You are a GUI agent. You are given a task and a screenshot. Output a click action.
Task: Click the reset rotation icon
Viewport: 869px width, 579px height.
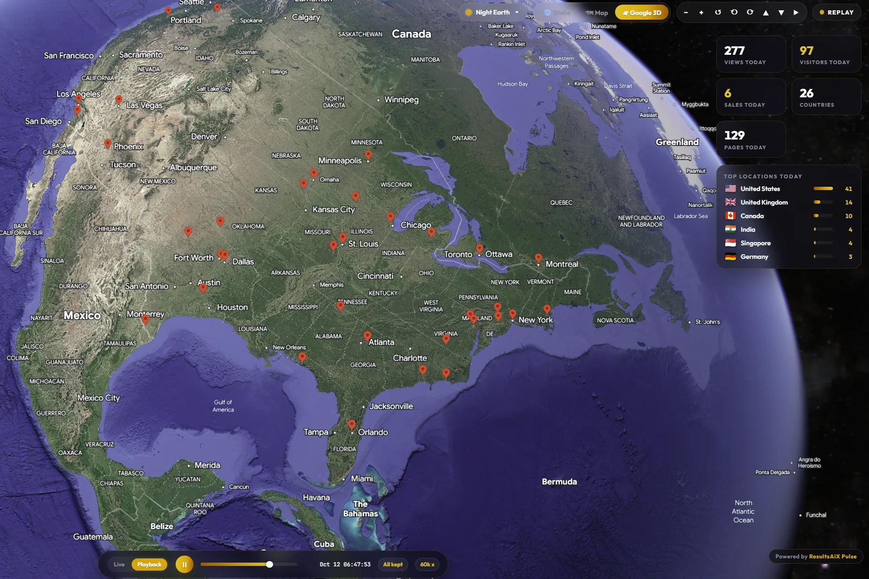coord(718,13)
